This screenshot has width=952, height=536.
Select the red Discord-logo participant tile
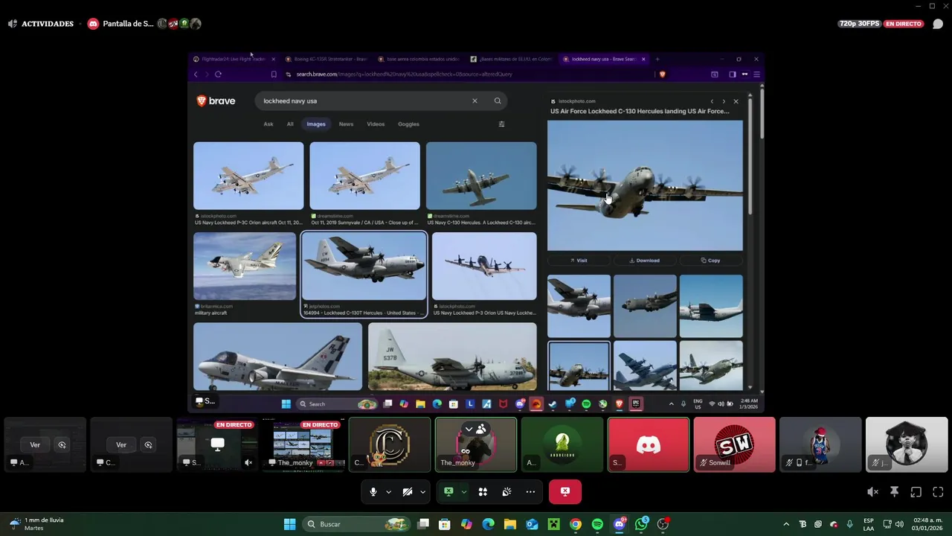coord(648,444)
